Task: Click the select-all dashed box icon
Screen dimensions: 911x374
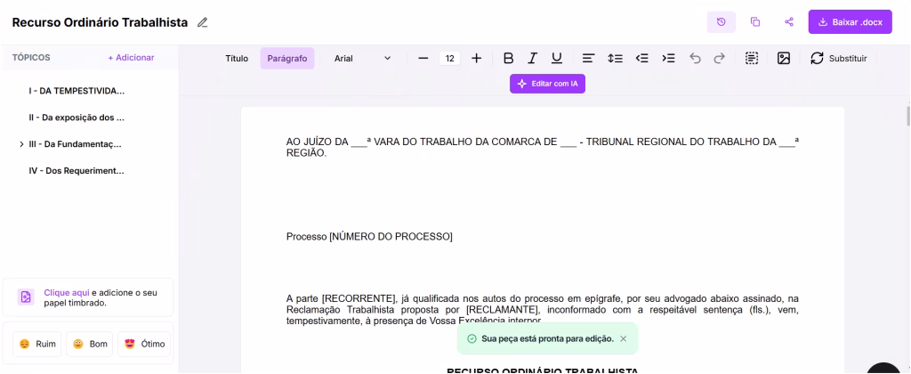Action: tap(752, 58)
